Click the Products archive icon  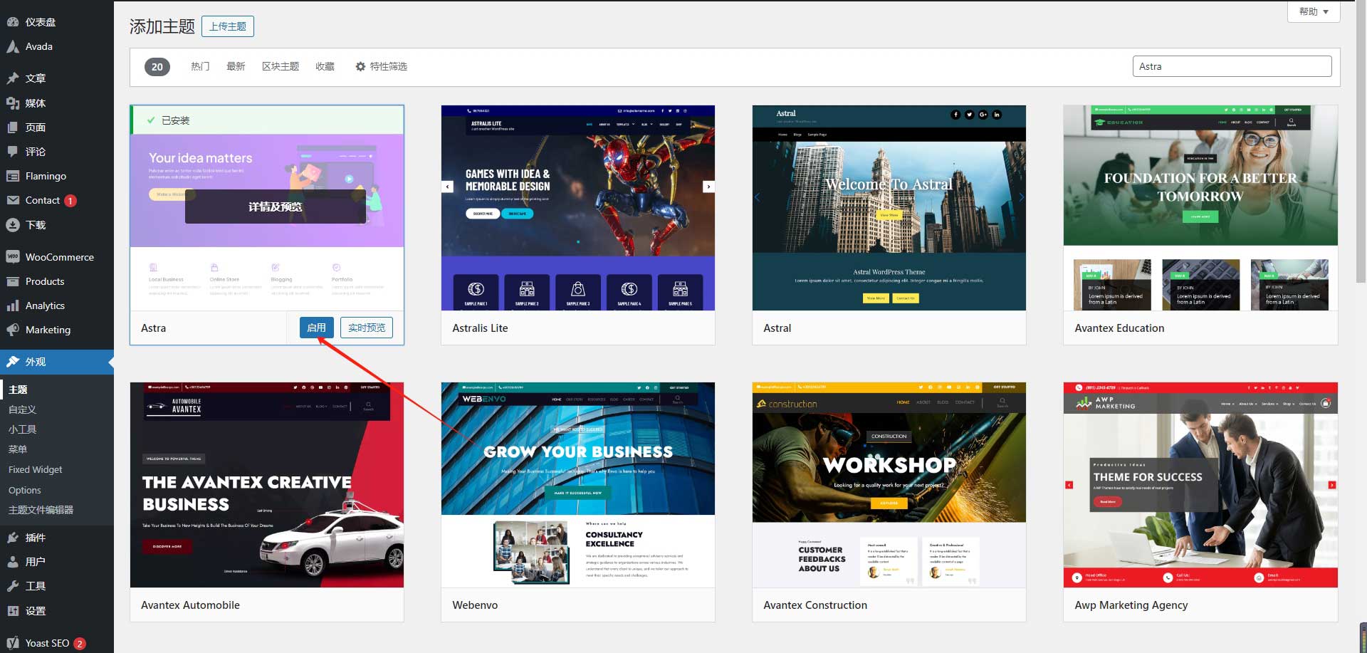coord(13,281)
